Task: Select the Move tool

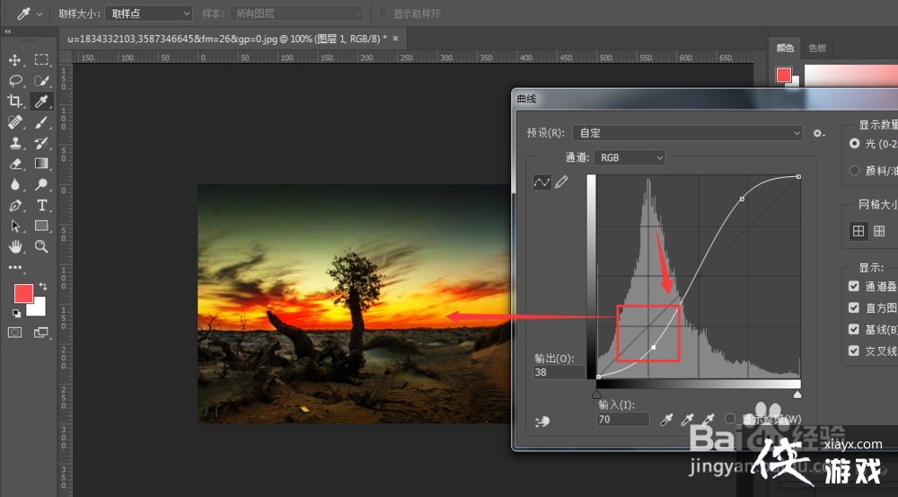Action: (15, 60)
